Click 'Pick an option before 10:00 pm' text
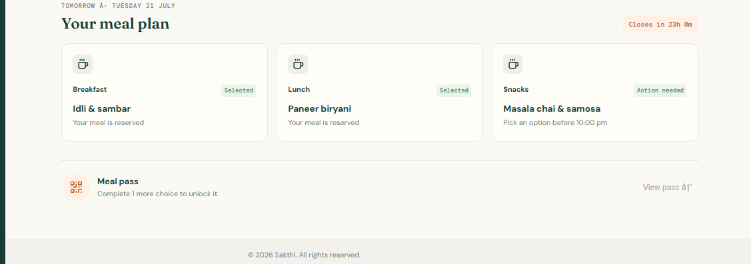Screen dimensions: 751x264 [555, 122]
